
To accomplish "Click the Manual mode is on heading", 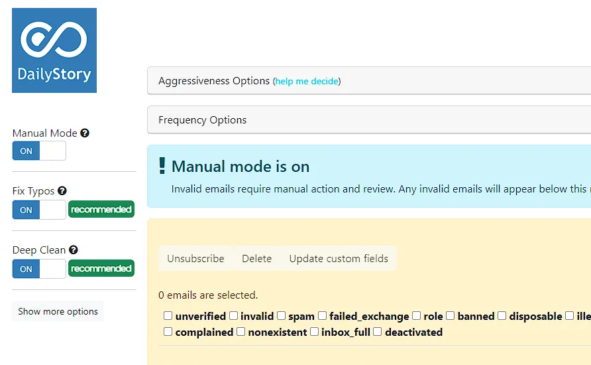I will 241,167.
